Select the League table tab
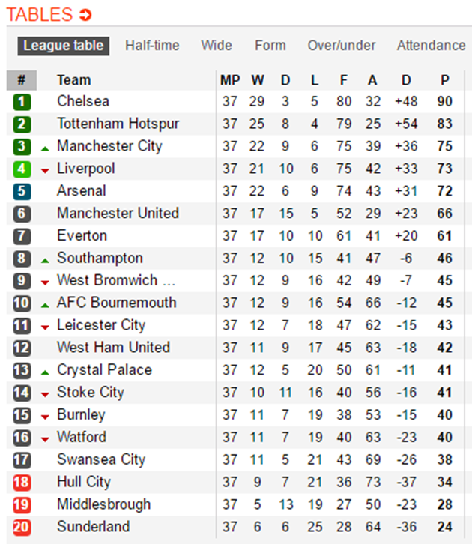Viewport: 472px width, 544px height. tap(64, 46)
